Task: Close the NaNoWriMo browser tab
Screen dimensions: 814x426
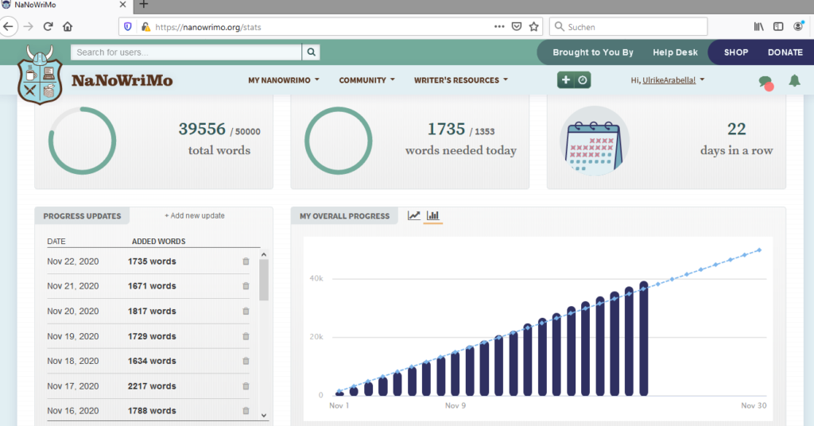Action: point(122,5)
